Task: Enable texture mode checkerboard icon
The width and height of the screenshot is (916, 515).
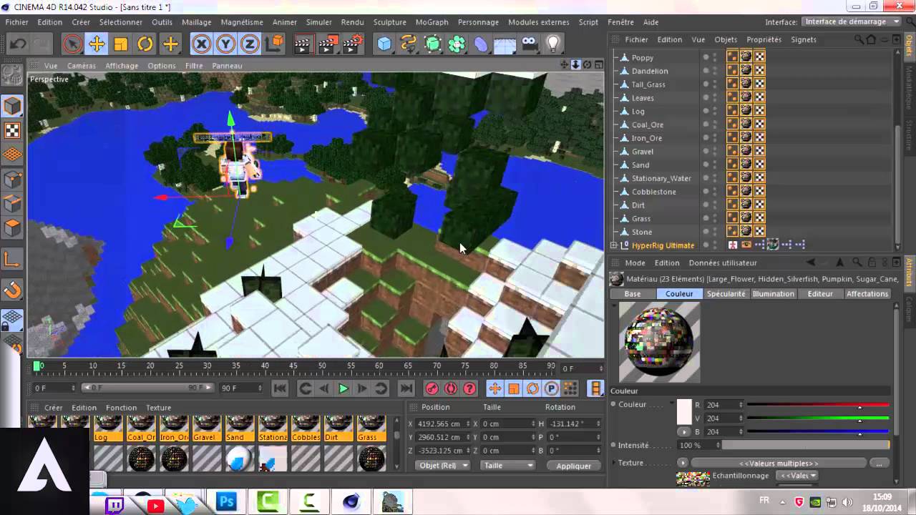Action: pyautogui.click(x=12, y=131)
